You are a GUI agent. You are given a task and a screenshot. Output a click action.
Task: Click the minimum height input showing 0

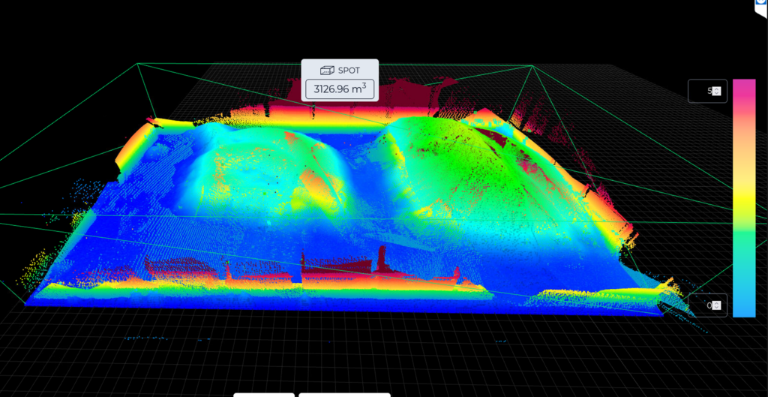[703, 305]
